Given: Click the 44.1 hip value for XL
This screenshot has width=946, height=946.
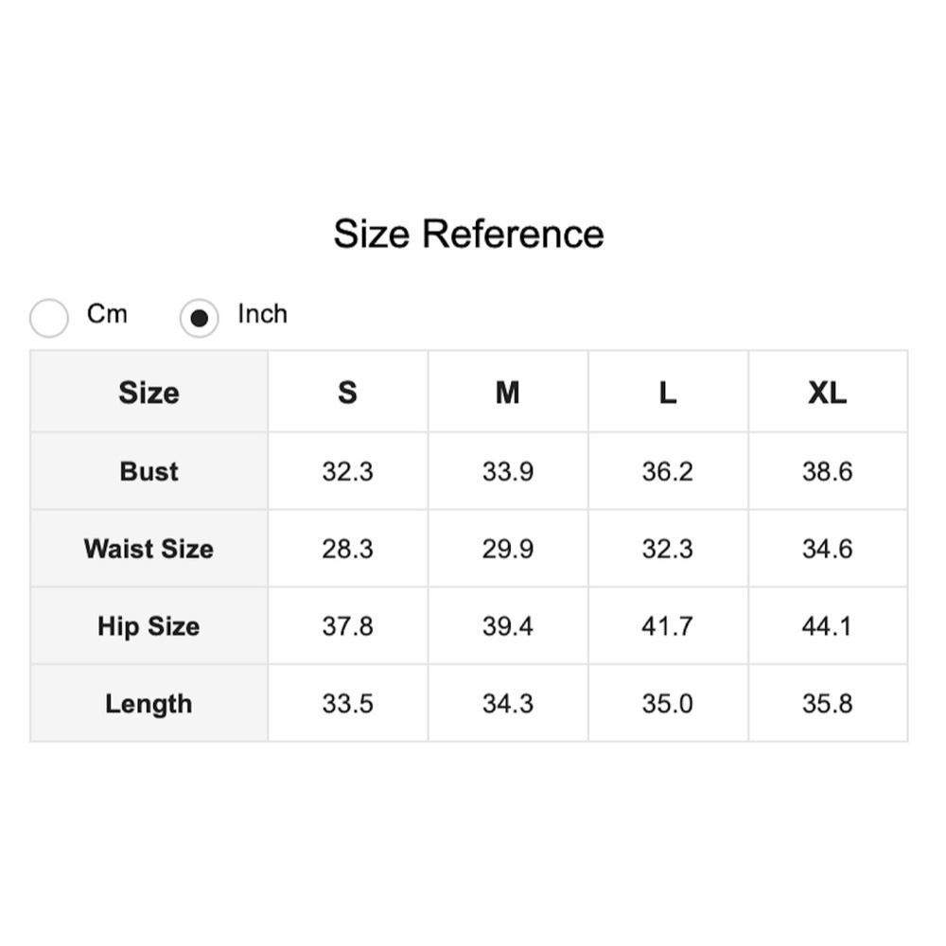Looking at the screenshot, I should [828, 626].
